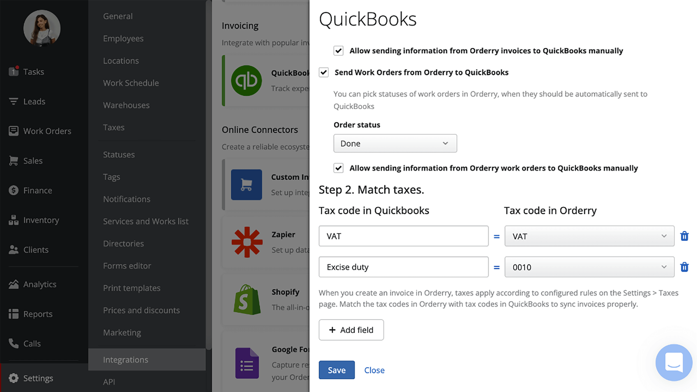This screenshot has width=697, height=392.
Task: Open the VAT Orderry tax code dropdown
Action: 589,236
